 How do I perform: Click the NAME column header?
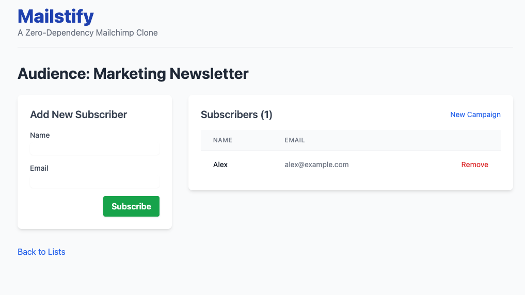coord(222,140)
